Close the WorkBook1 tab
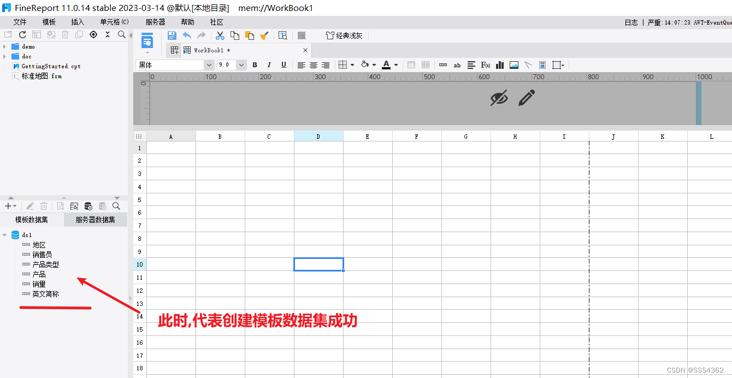This screenshot has height=378, width=732. coord(305,50)
